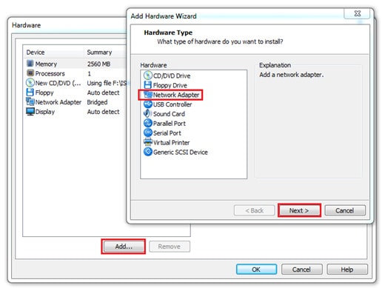
Task: Click the Virtual Printer icon
Action: tap(147, 142)
